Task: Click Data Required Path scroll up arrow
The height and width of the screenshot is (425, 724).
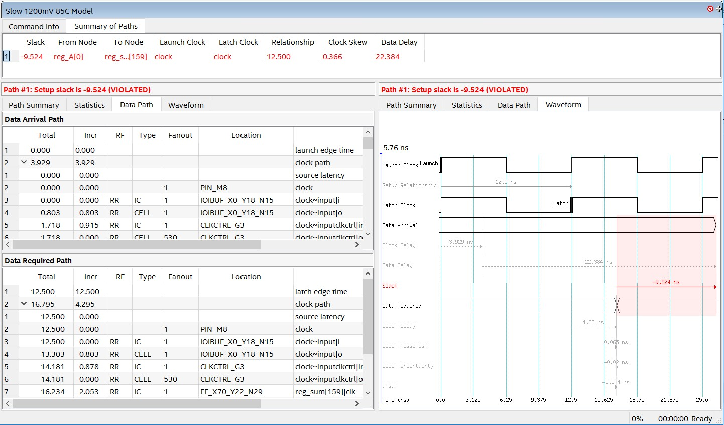Action: click(x=368, y=274)
